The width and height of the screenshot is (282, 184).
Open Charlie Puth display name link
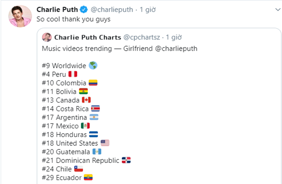[57, 9]
